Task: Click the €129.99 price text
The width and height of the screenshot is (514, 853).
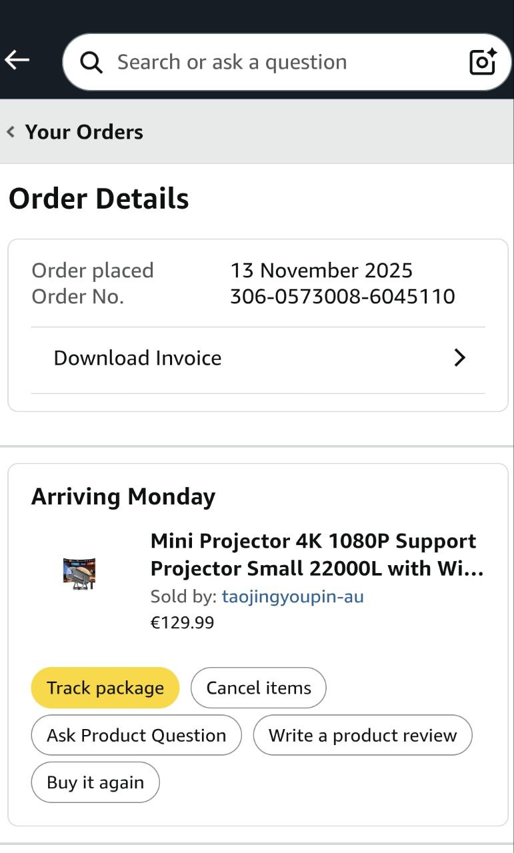Action: coord(182,623)
